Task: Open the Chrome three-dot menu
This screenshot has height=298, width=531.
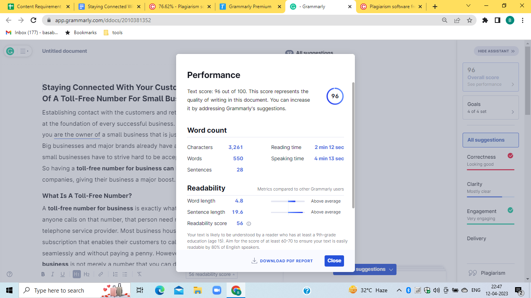Action: point(522,20)
